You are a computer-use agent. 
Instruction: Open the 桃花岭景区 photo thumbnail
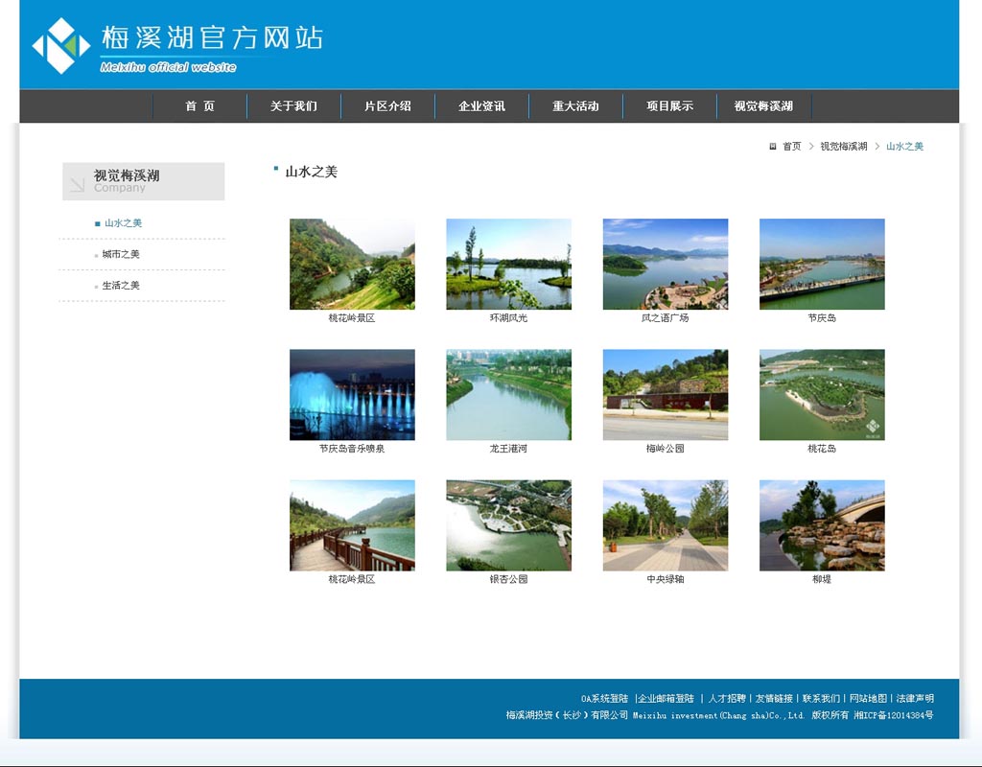coord(352,264)
